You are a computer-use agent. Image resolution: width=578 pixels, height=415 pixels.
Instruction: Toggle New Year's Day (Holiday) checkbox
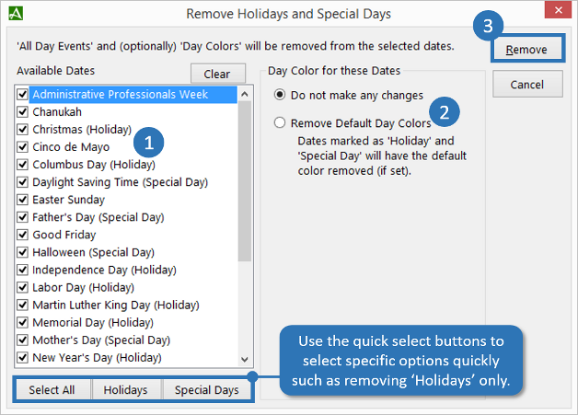[x=22, y=358]
